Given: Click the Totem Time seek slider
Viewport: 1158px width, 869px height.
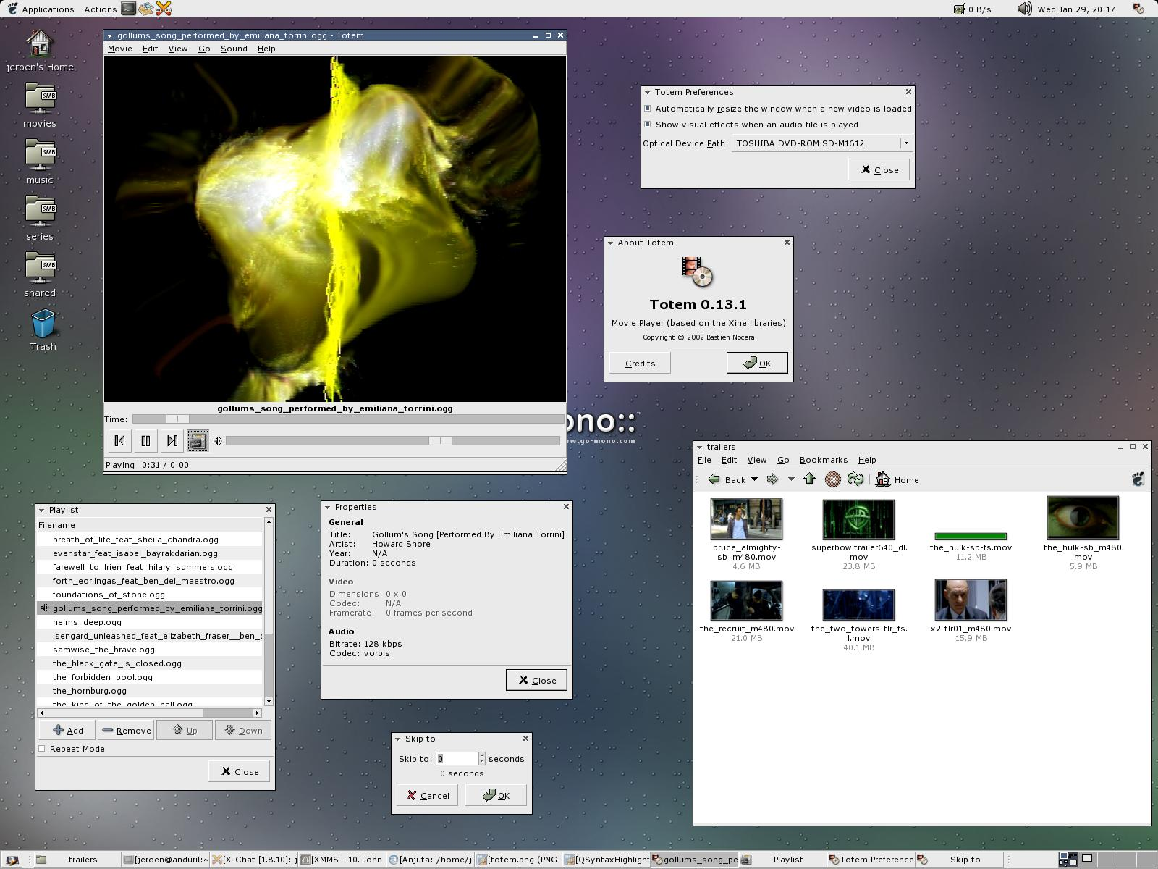Looking at the screenshot, I should (x=347, y=419).
